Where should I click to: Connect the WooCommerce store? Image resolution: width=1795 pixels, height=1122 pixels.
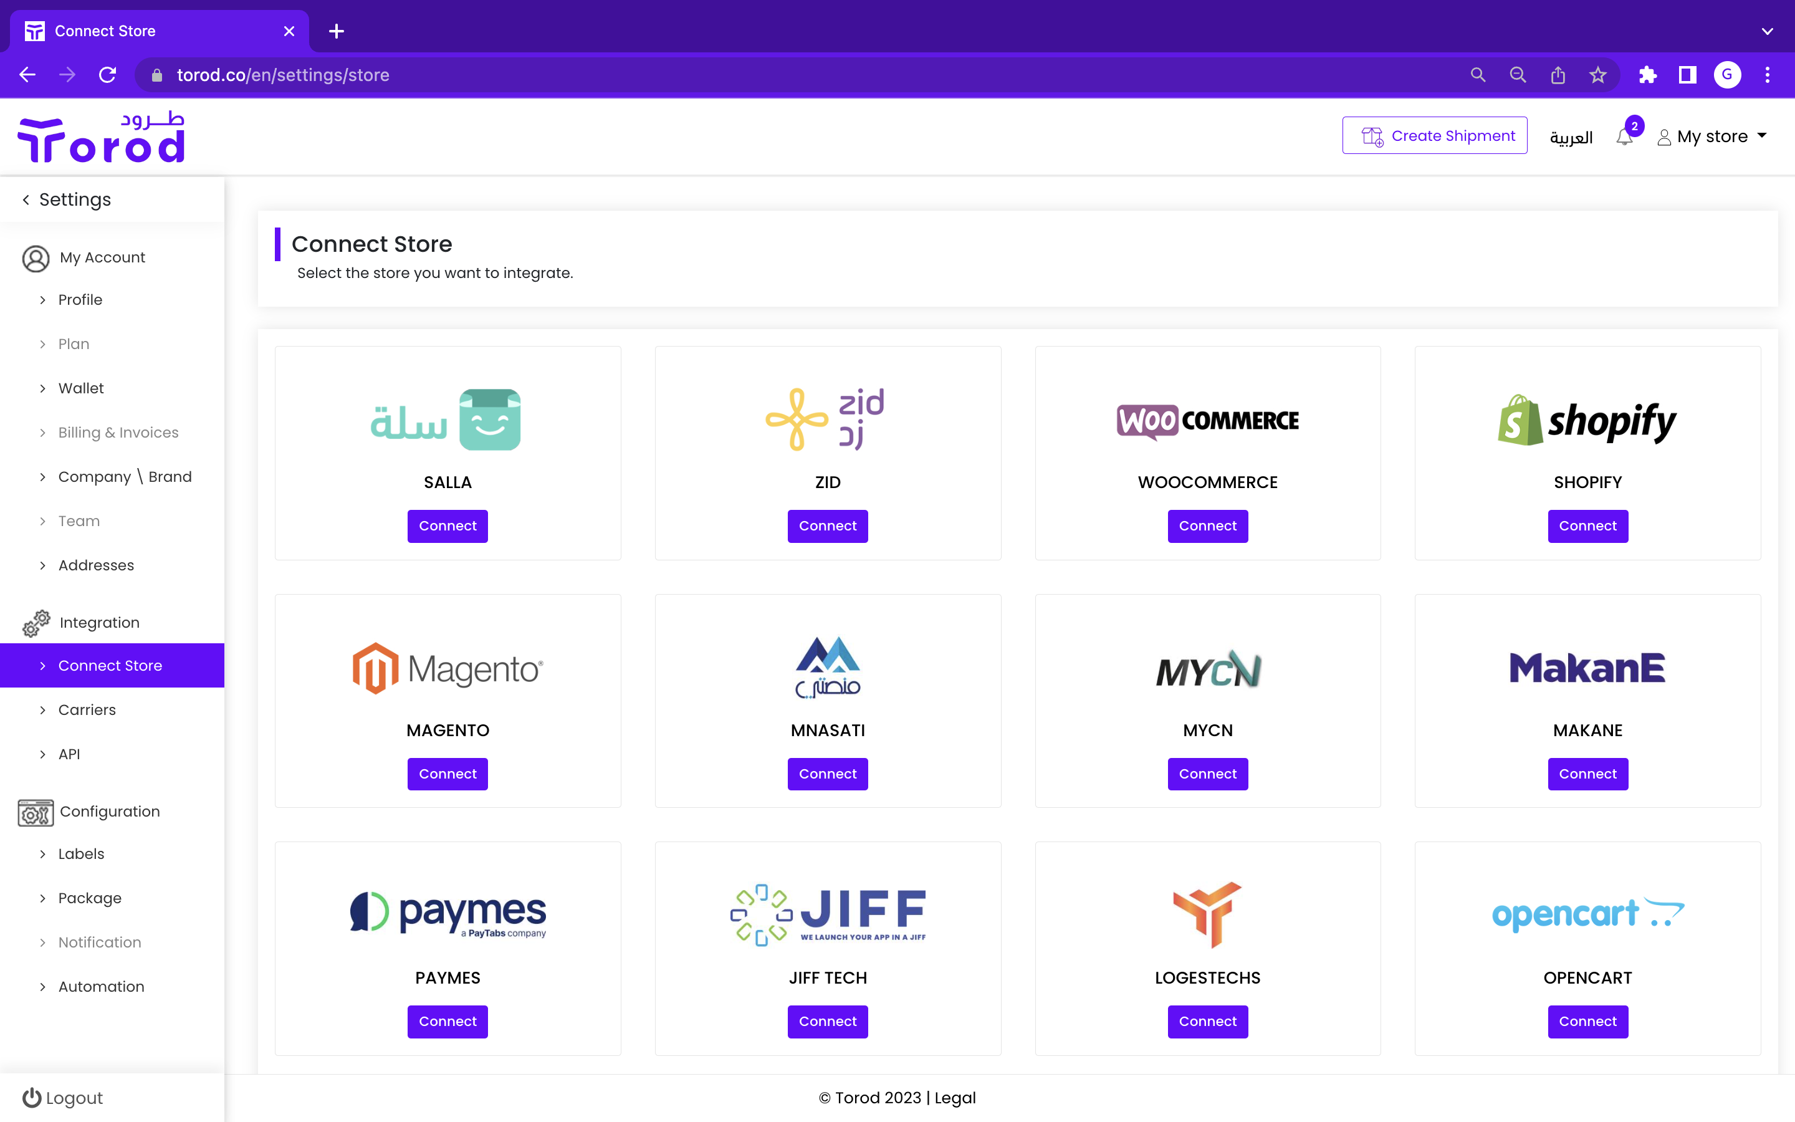1207,526
